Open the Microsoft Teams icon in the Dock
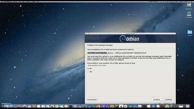Viewport: 194px width, 109px height. coord(108,106)
